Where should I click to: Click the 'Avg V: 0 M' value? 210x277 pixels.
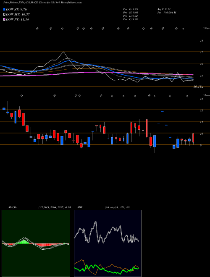[163, 9]
